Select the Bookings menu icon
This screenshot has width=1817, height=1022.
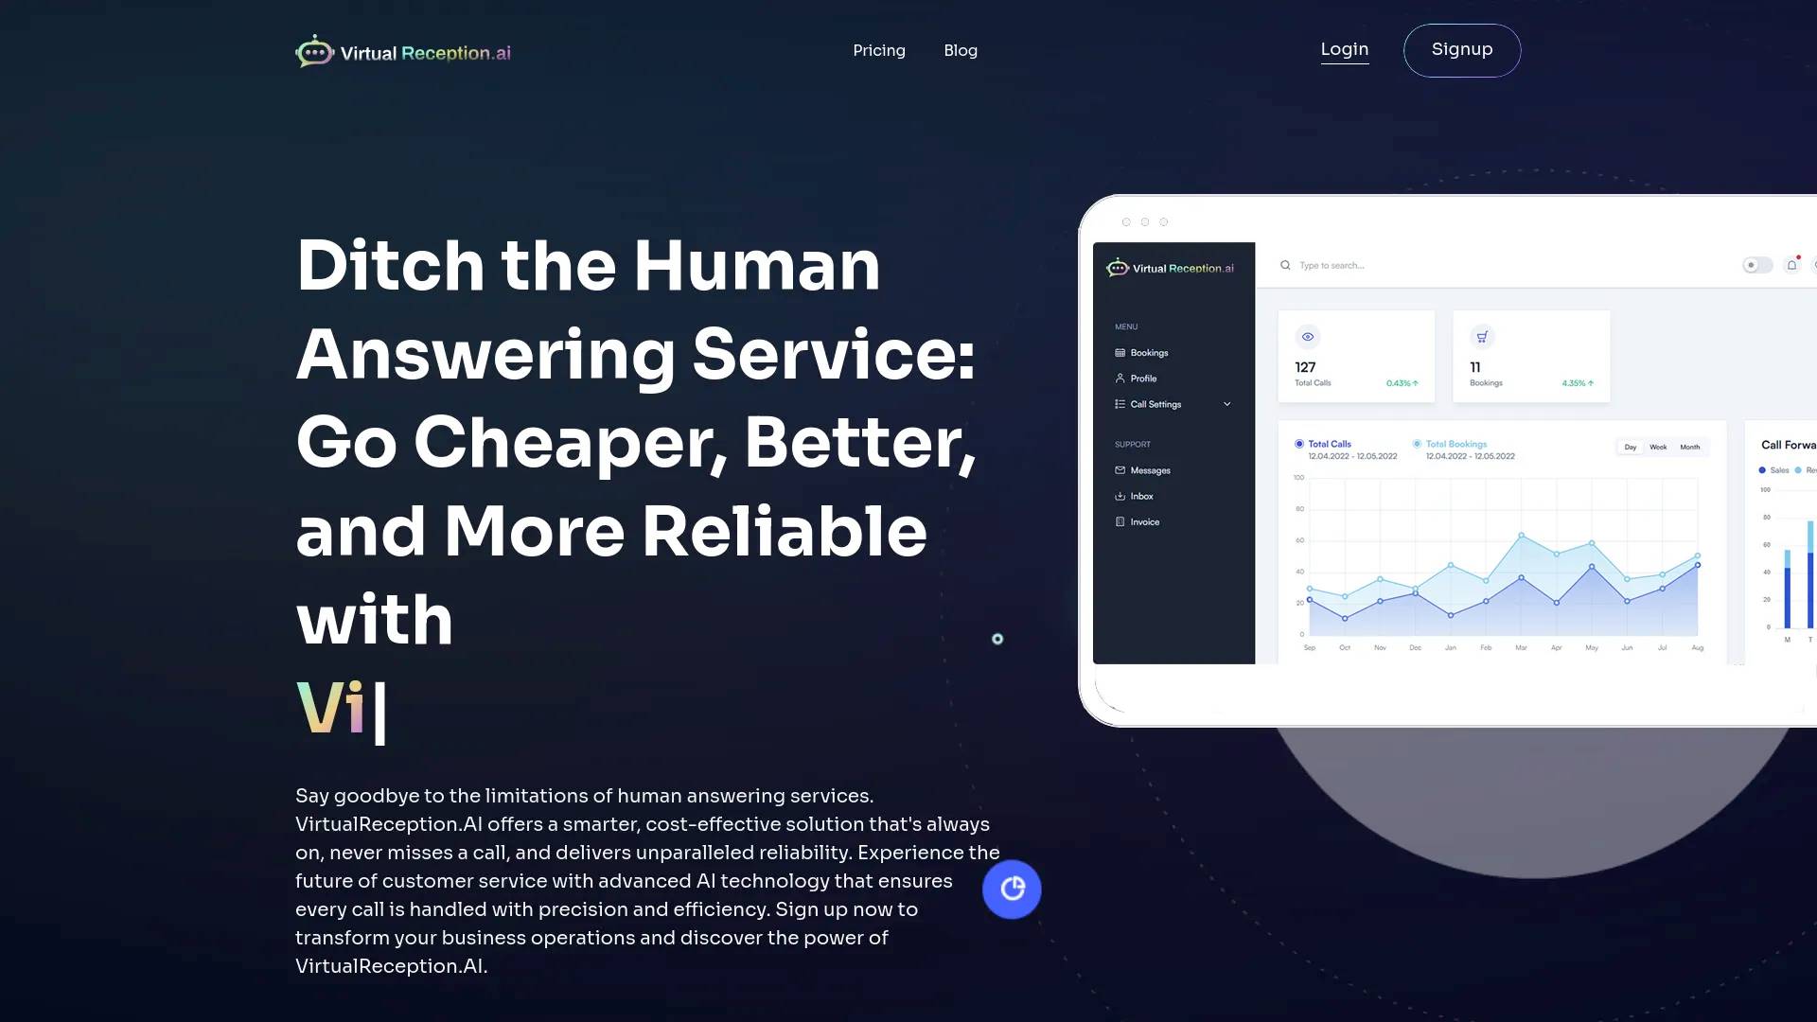tap(1120, 353)
